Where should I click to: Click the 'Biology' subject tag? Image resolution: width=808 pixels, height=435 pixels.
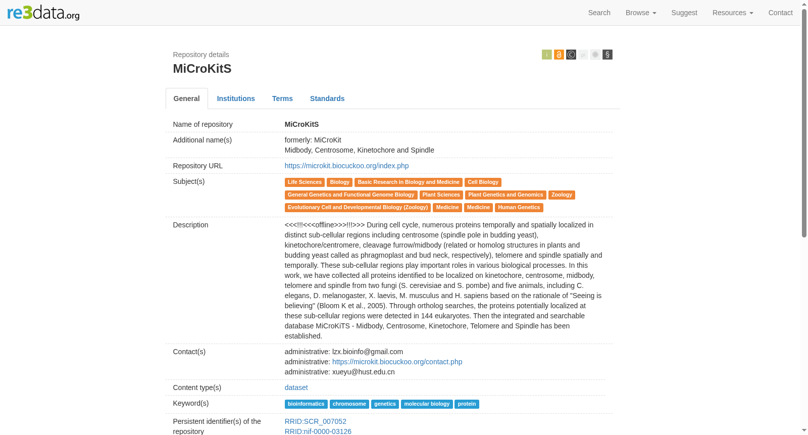click(x=340, y=182)
